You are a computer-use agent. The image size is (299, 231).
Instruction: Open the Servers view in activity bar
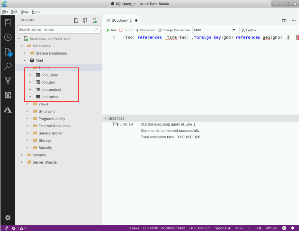click(8, 22)
